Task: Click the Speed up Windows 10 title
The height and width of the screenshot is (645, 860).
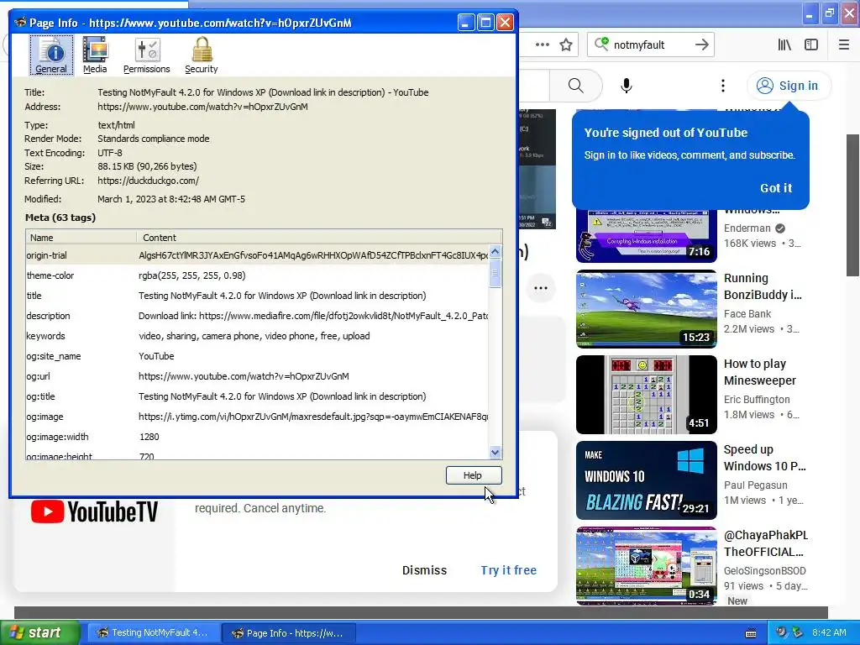Action: point(764,458)
